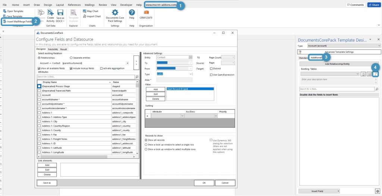Open Documents Core Pack Settings
This screenshot has width=382, height=196.
point(115,16)
